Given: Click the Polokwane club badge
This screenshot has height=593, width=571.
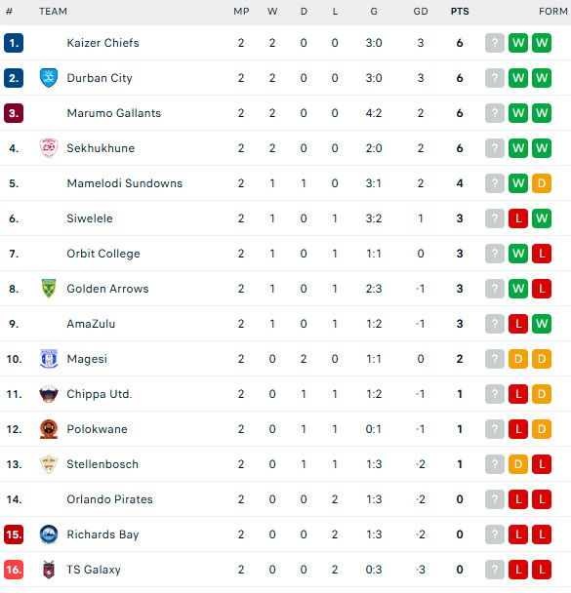Looking at the screenshot, I should 49,429.
